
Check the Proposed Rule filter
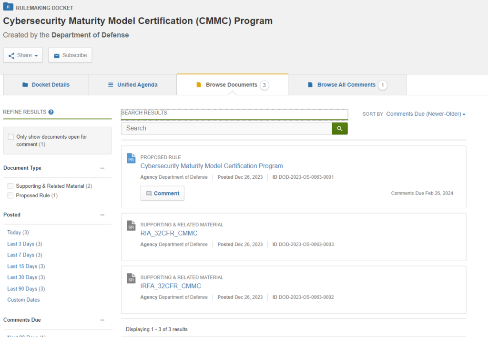coord(10,195)
